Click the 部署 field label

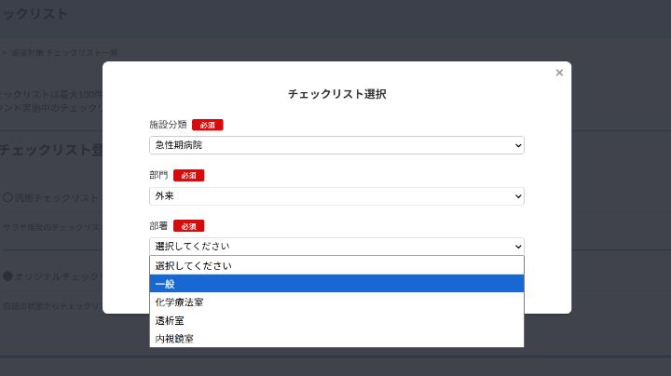157,225
